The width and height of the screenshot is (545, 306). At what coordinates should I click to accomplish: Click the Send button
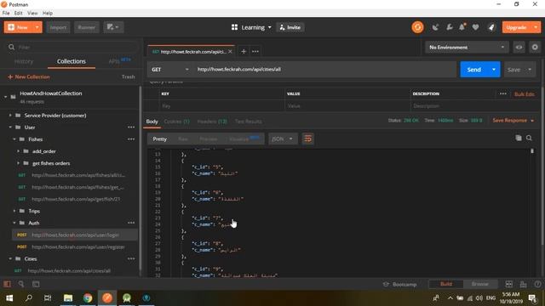click(473, 70)
